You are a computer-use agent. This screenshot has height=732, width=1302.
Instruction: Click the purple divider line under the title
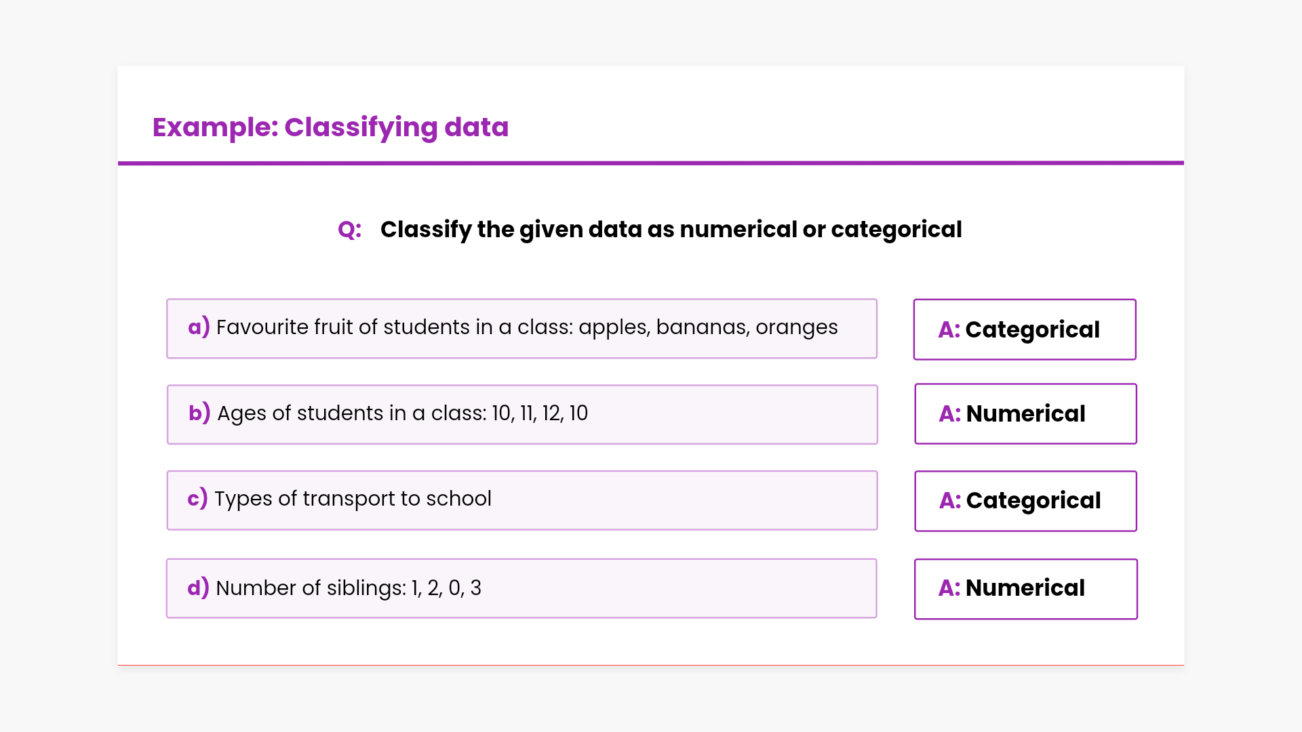[x=651, y=163]
